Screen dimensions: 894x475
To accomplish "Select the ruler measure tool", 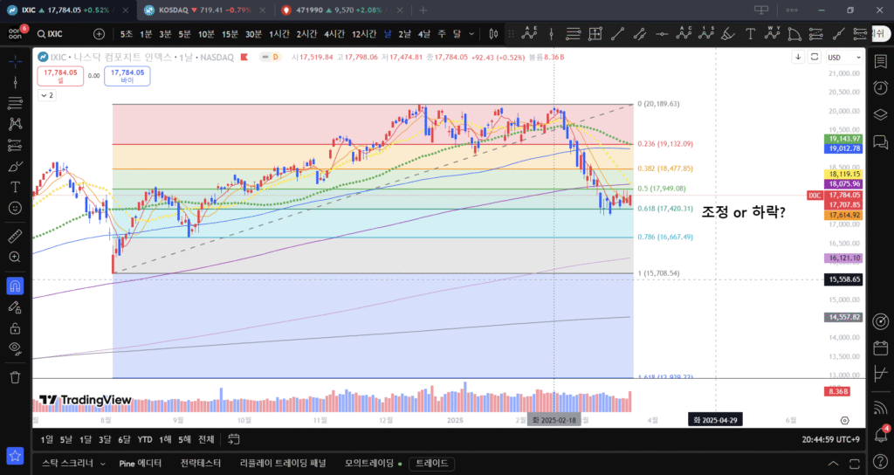I will (16, 236).
